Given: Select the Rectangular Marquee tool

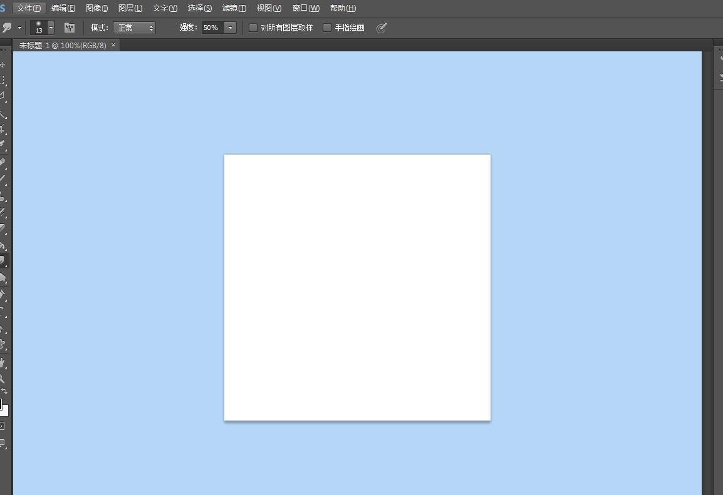Looking at the screenshot, I should pyautogui.click(x=3, y=81).
